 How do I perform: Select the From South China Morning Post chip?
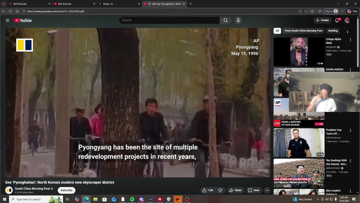pos(303,31)
